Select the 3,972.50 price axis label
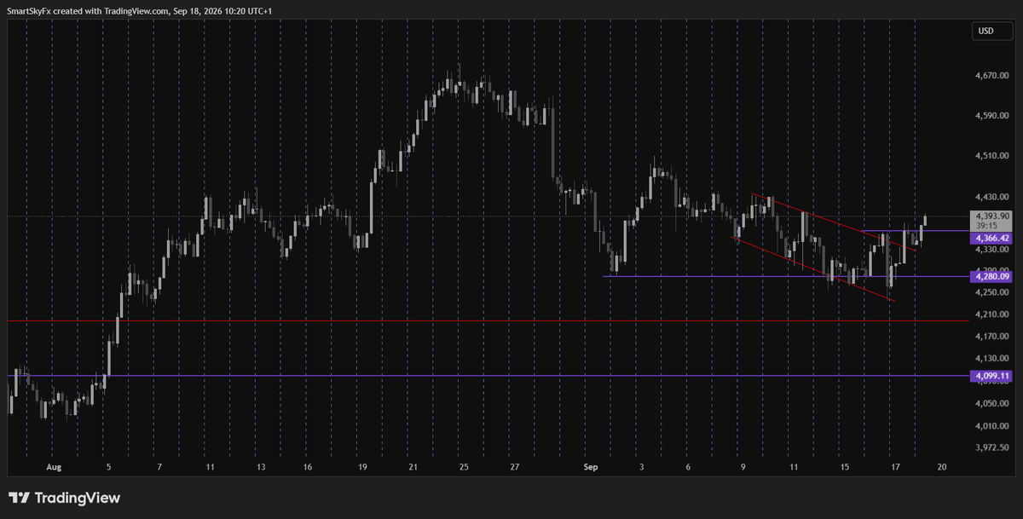This screenshot has height=519, width=1023. tap(991, 447)
